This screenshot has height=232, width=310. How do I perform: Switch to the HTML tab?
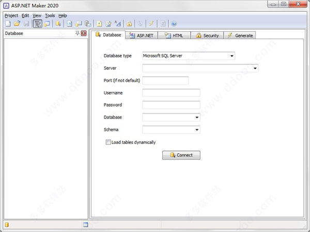[174, 36]
